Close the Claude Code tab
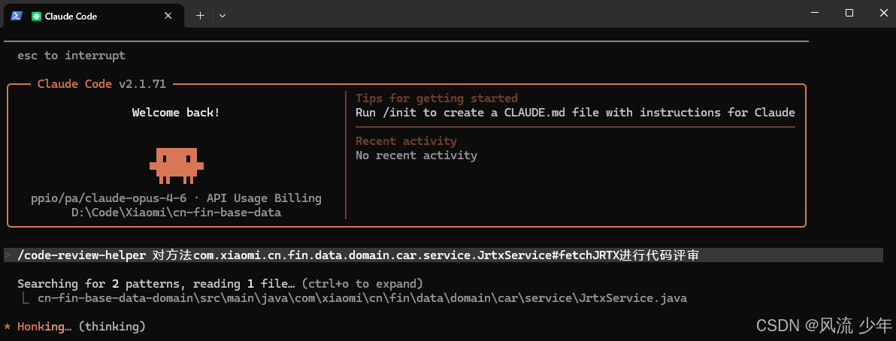 168,16
